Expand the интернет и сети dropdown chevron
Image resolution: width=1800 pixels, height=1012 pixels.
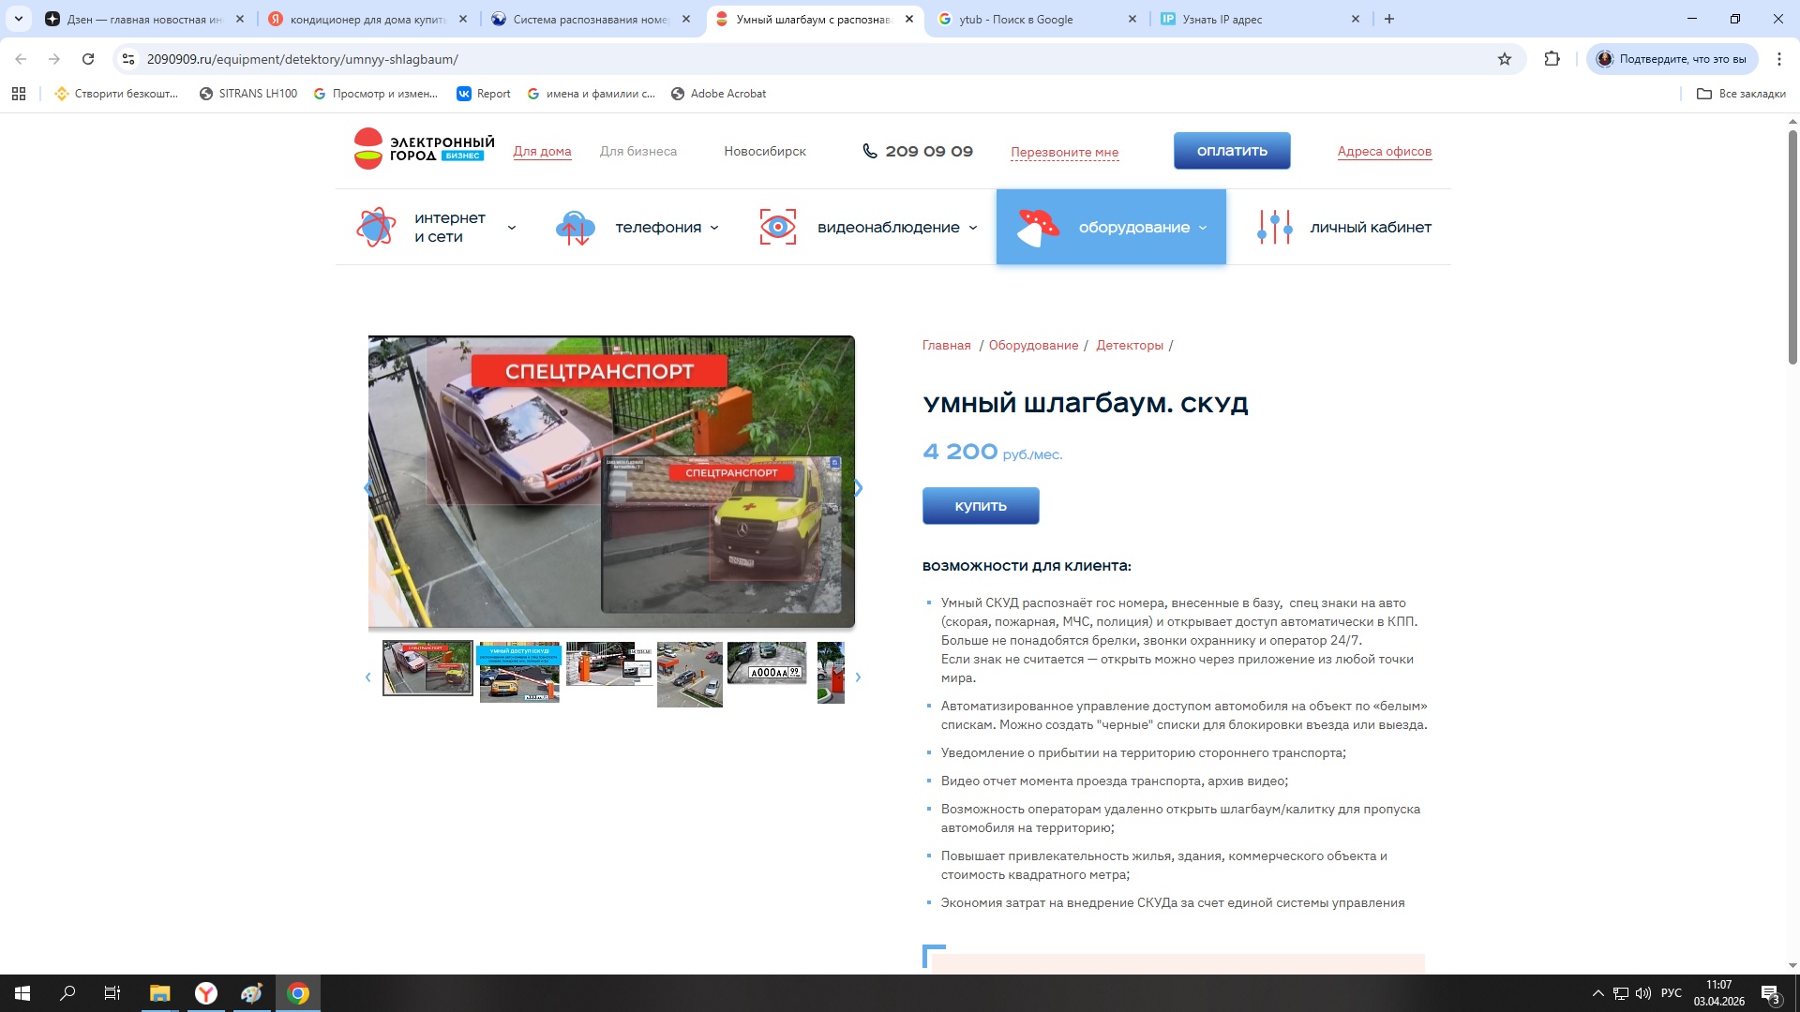click(512, 228)
